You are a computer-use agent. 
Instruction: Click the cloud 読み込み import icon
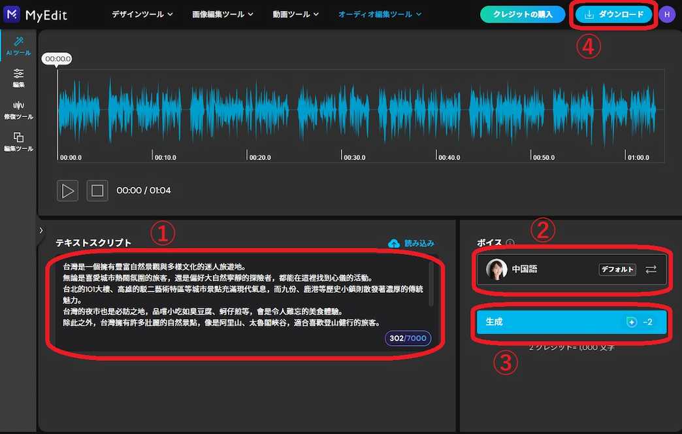(x=393, y=243)
